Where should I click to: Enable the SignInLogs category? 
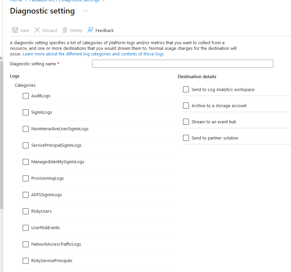point(26,112)
